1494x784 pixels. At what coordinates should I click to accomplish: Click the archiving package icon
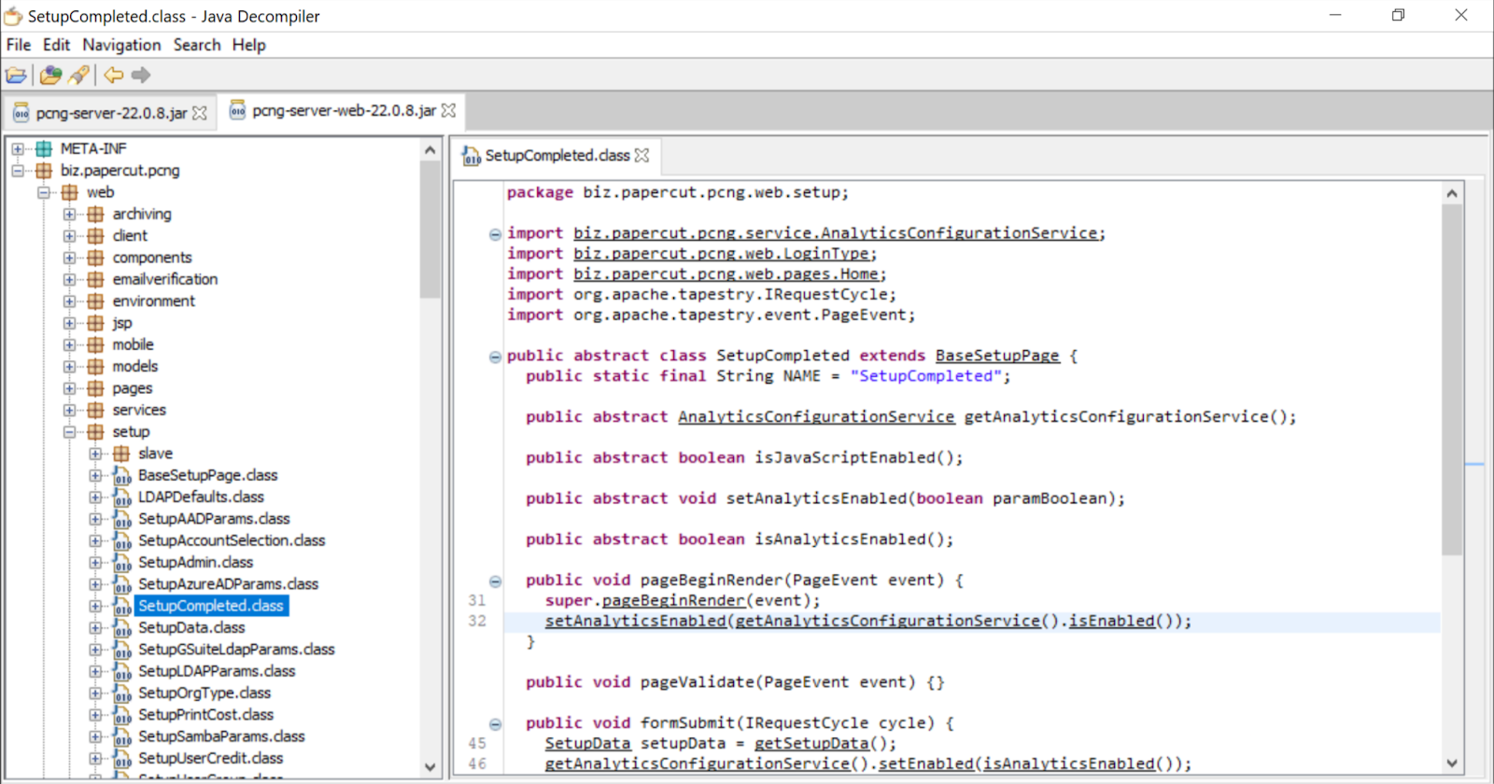95,214
